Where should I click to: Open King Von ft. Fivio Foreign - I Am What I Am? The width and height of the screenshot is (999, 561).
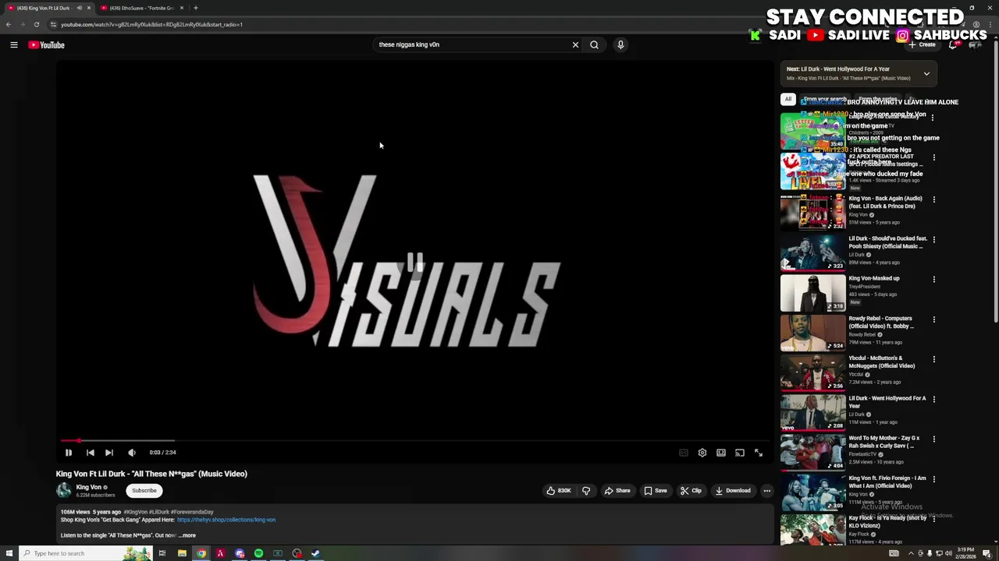tap(887, 482)
